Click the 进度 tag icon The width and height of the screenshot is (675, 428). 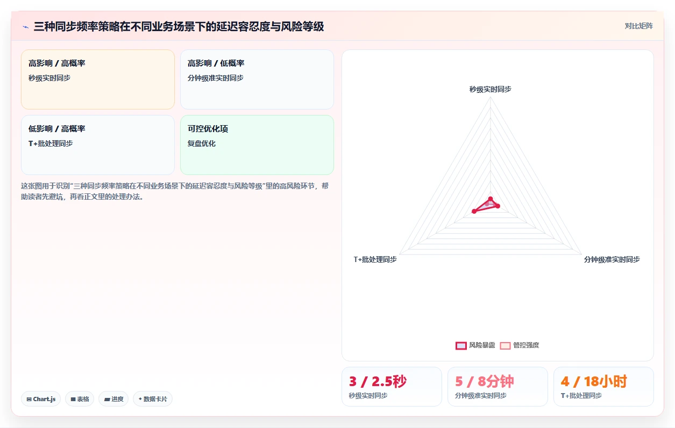point(107,399)
